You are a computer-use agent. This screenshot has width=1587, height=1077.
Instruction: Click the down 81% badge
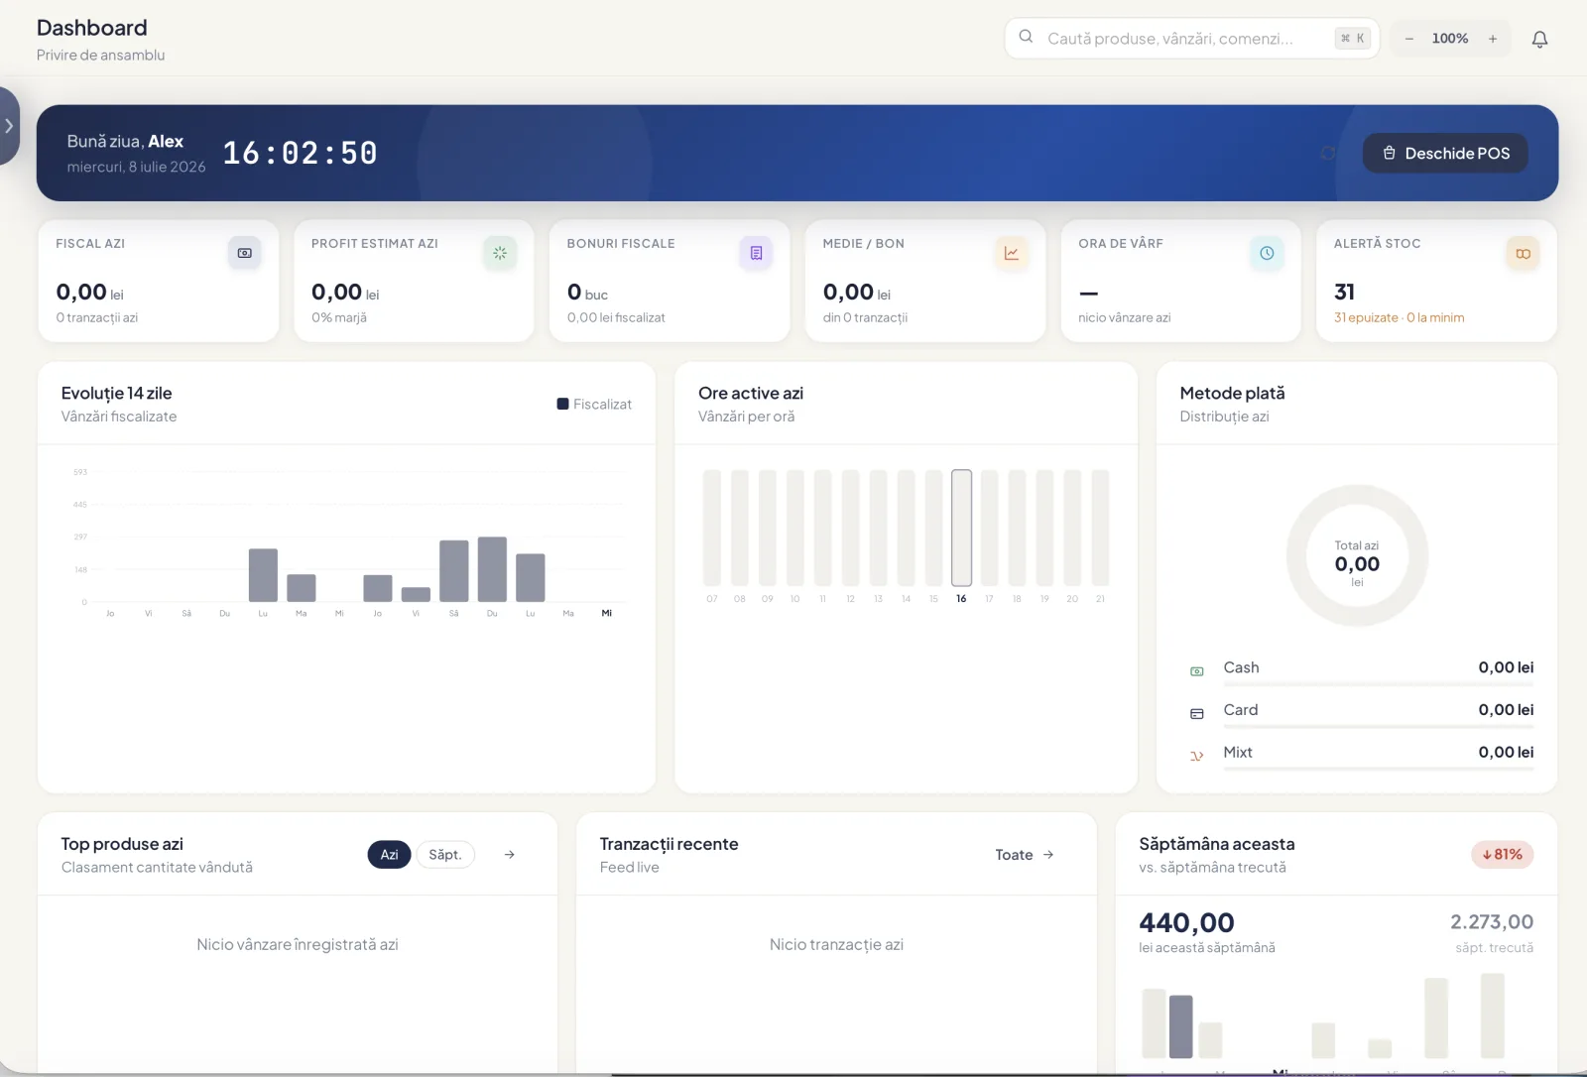pyautogui.click(x=1502, y=854)
